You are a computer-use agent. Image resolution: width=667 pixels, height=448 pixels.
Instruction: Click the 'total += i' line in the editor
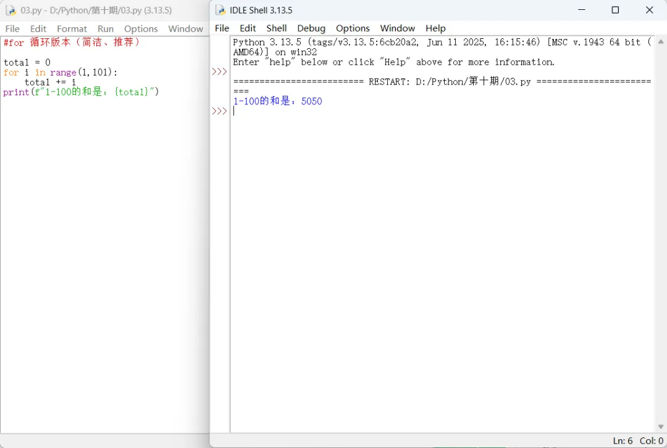(x=50, y=82)
